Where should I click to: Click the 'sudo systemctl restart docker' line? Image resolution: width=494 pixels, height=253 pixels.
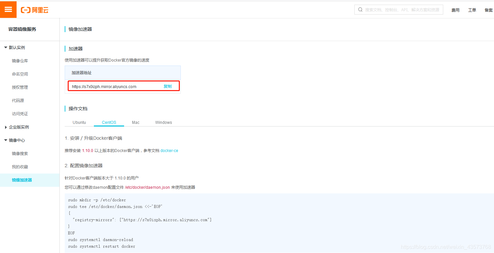point(102,246)
